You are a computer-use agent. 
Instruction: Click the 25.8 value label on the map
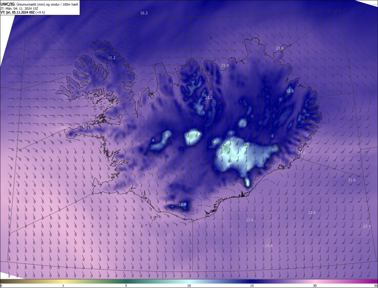[112, 105]
